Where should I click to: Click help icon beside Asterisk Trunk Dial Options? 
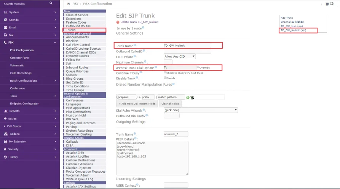[156, 67]
